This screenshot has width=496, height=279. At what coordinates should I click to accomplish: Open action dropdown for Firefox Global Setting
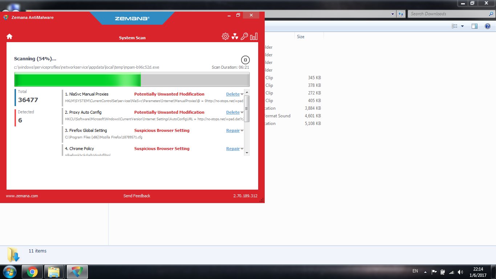(242, 131)
